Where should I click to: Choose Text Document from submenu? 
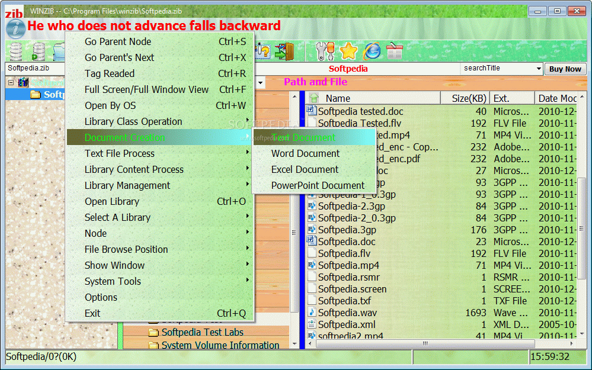(x=313, y=138)
